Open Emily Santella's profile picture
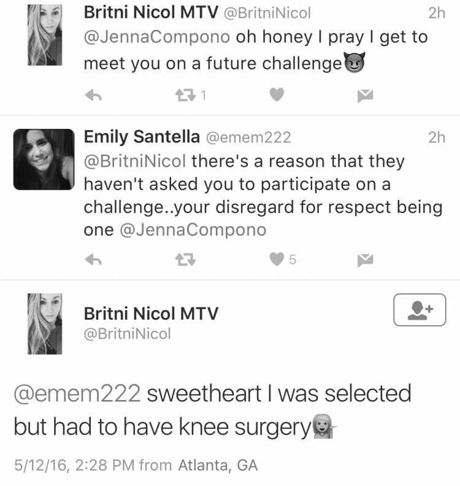The image size is (460, 486). [44, 160]
